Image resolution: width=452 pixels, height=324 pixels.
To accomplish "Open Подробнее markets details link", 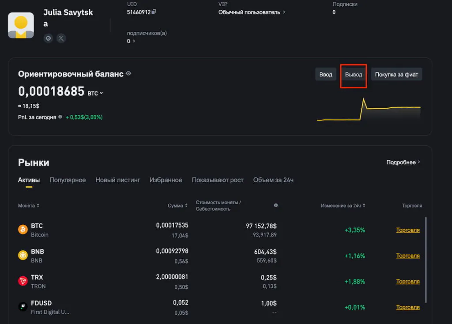I will [x=403, y=162].
